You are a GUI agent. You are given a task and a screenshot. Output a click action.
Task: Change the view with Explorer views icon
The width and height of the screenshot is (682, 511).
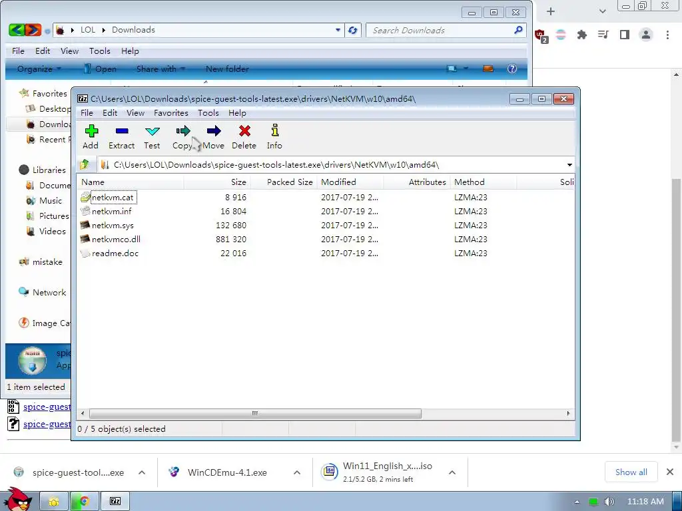(452, 69)
